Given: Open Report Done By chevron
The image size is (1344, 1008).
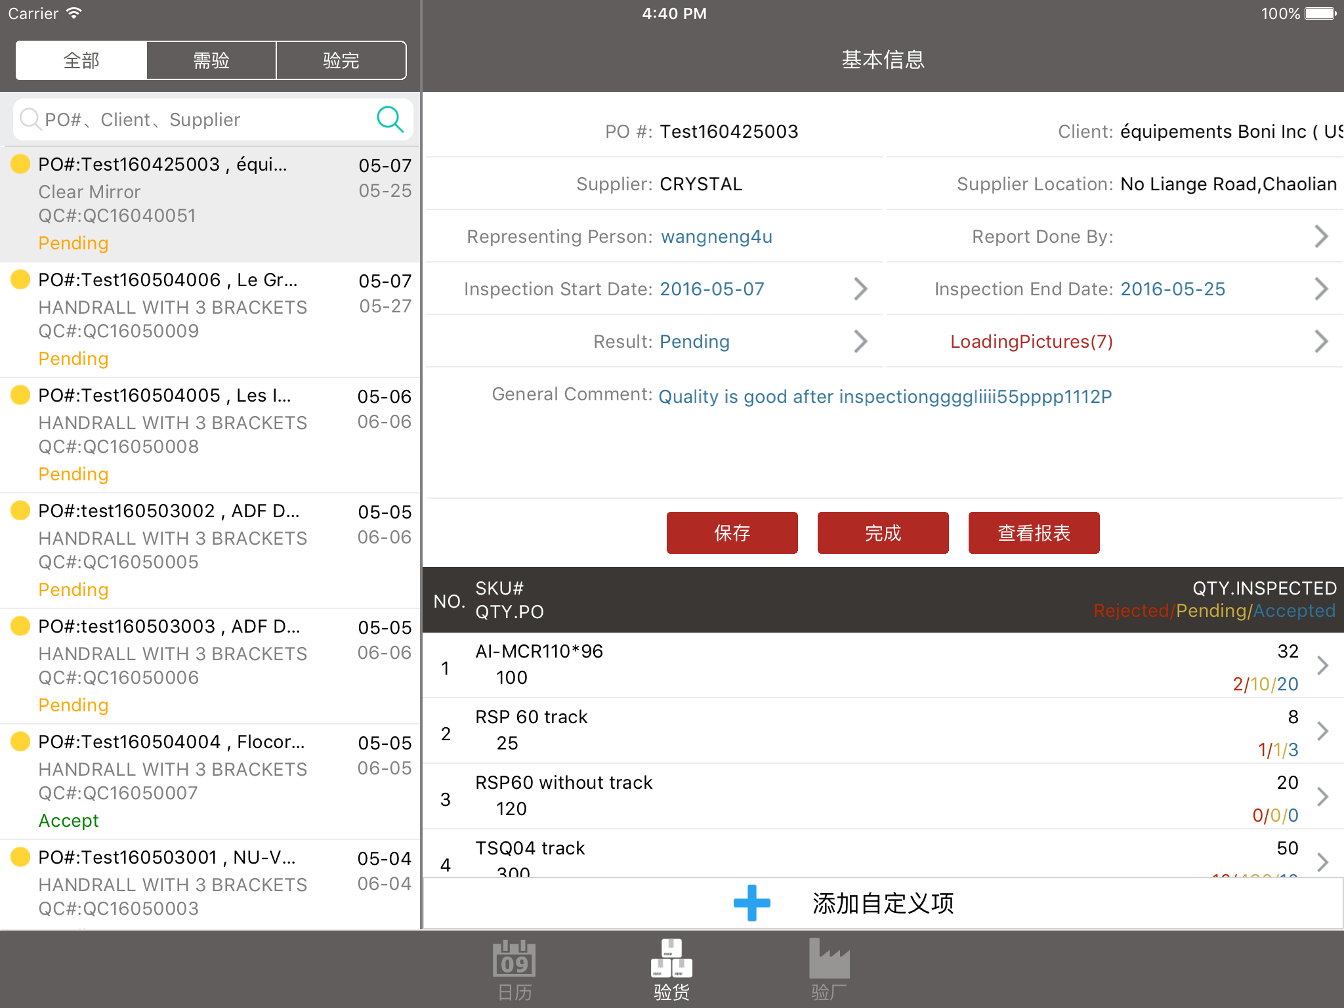Looking at the screenshot, I should click(1321, 236).
